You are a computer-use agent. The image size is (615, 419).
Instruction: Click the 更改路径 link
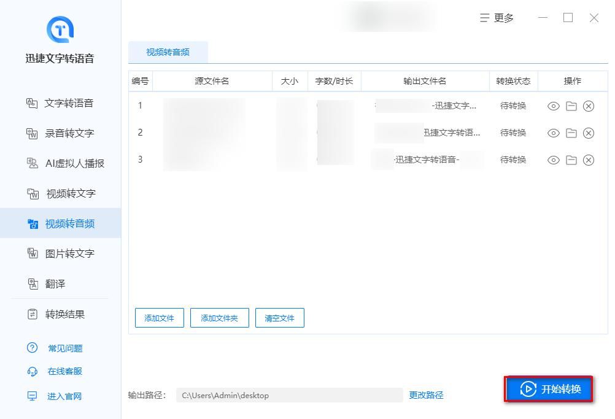coord(426,395)
